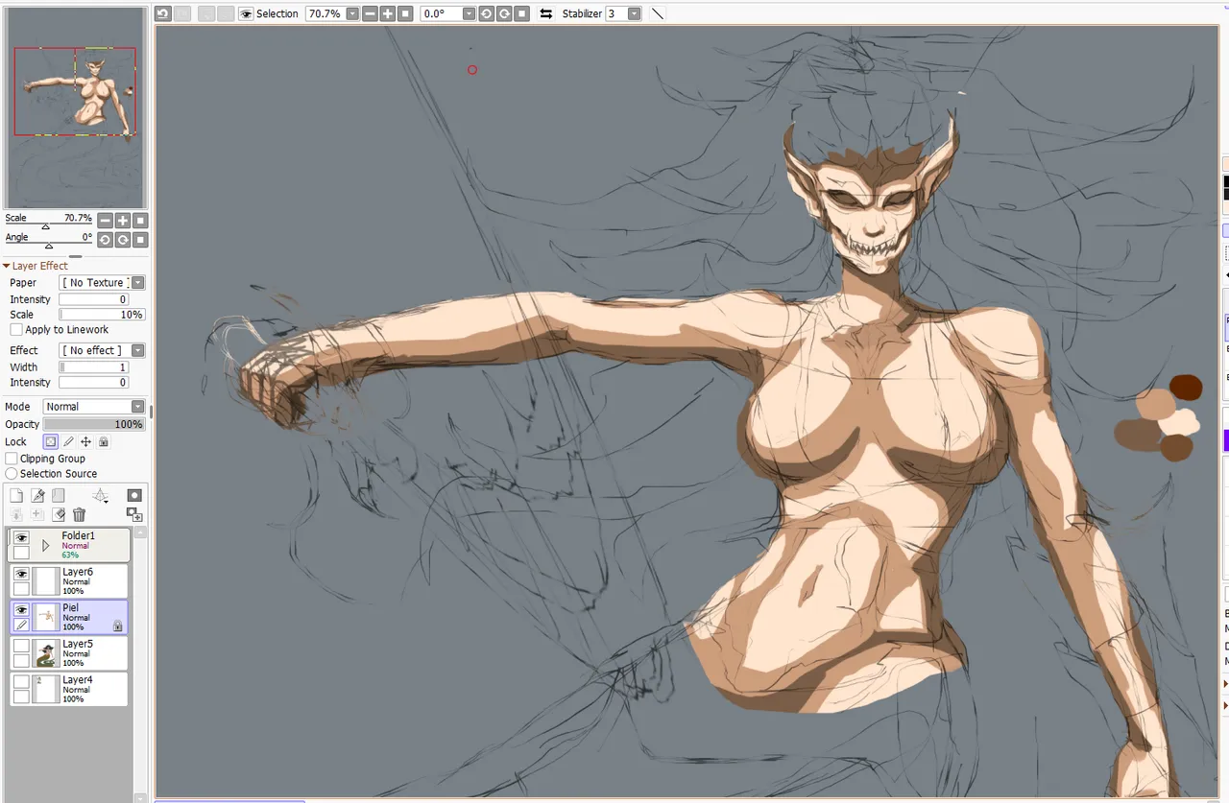Hide the Folder1 layer group
The image size is (1229, 803).
(21, 538)
